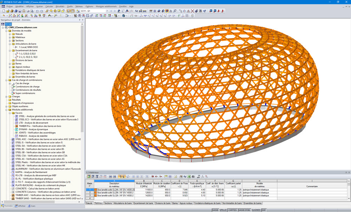
Task: Click row header 4 in materials table
Action: (90, 198)
